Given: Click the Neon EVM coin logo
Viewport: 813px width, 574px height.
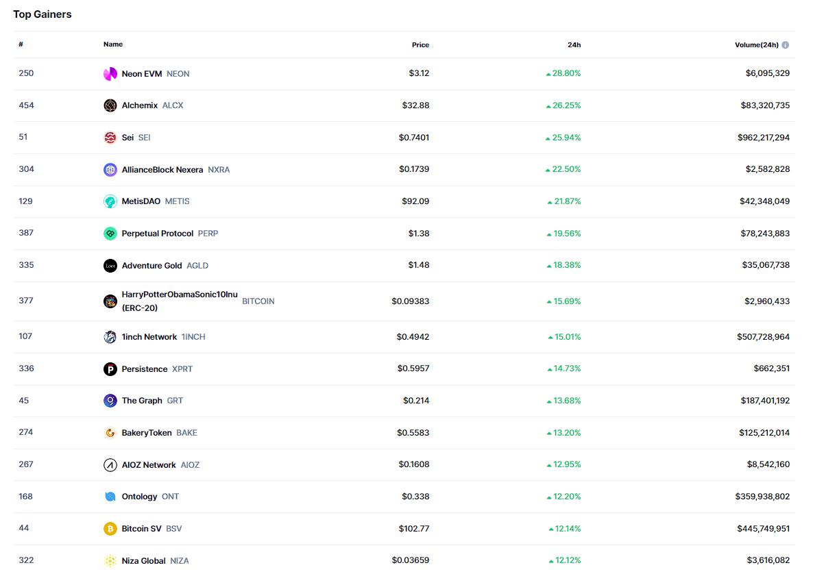Looking at the screenshot, I should (x=110, y=74).
